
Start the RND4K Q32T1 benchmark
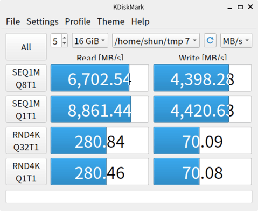[26, 141]
